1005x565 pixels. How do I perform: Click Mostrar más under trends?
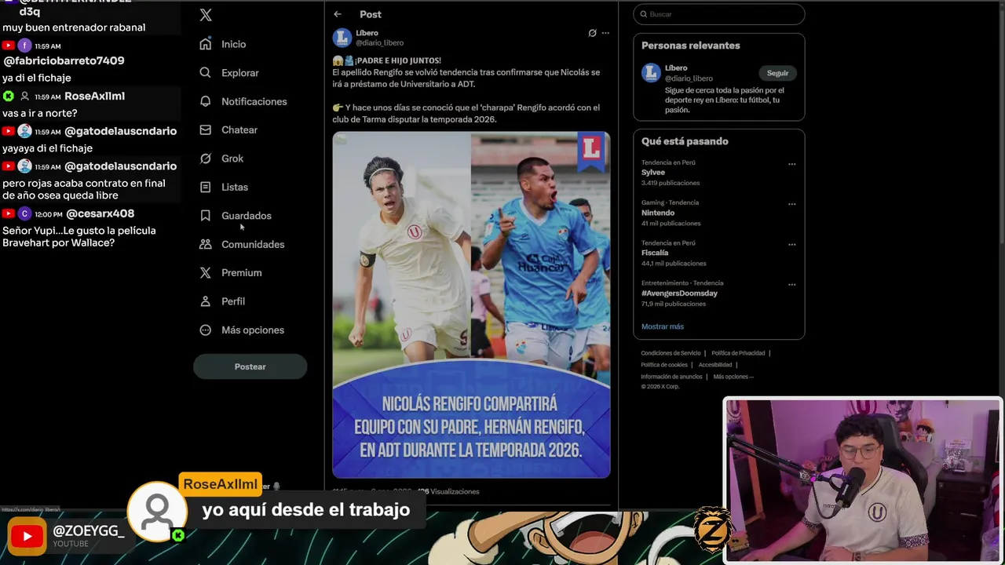click(x=663, y=326)
